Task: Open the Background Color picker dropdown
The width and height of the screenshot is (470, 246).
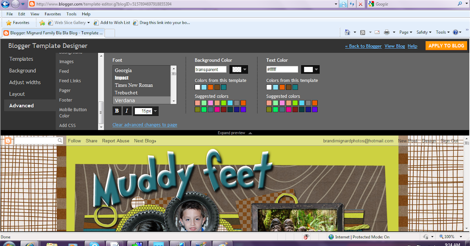Action: point(239,70)
